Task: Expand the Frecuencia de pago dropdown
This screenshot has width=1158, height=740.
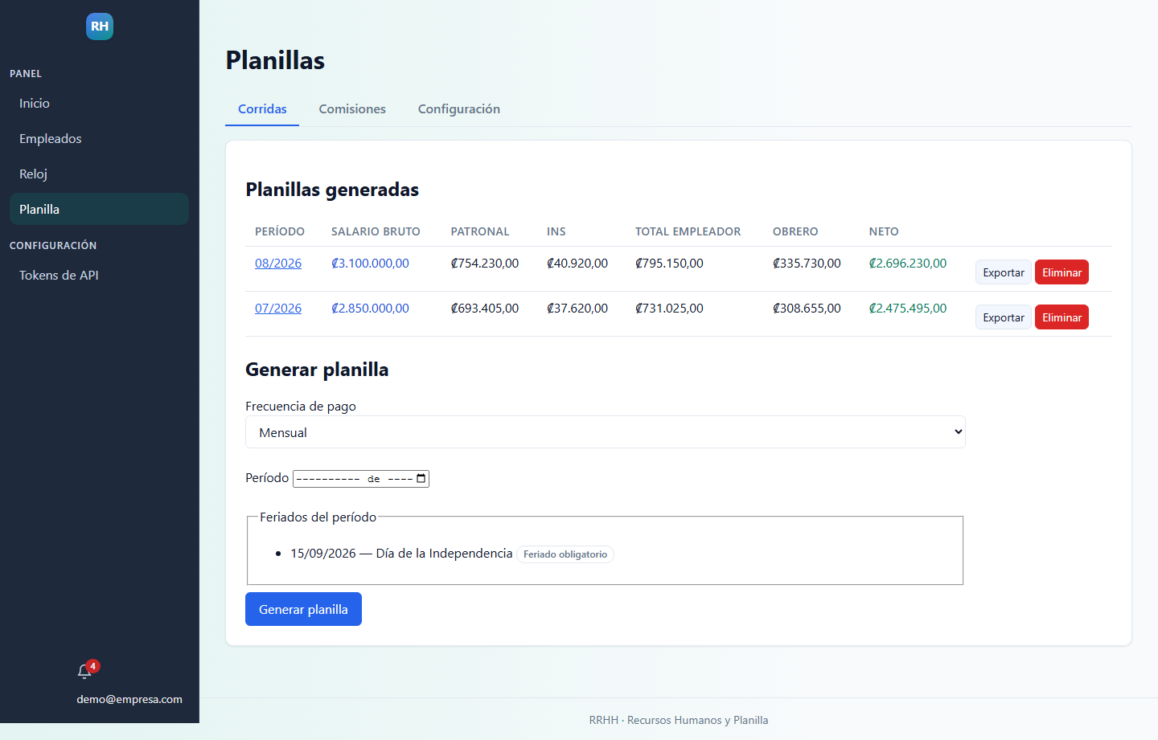Action: point(605,432)
